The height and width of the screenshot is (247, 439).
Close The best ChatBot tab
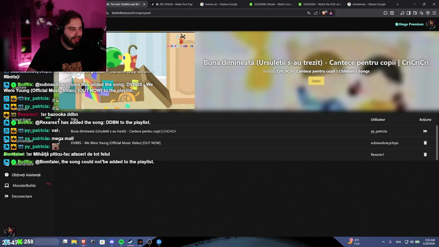tap(144, 4)
